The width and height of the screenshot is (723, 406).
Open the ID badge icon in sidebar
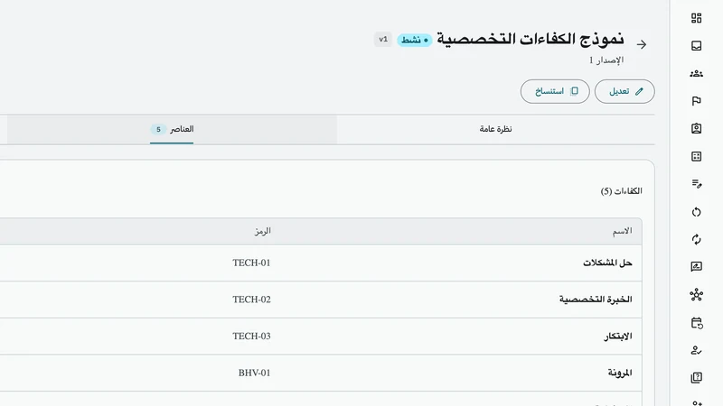click(x=696, y=128)
